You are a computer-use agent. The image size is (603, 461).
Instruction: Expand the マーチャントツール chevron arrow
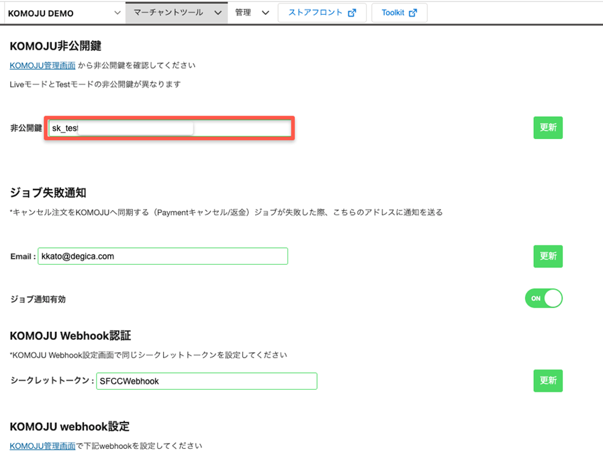point(218,13)
